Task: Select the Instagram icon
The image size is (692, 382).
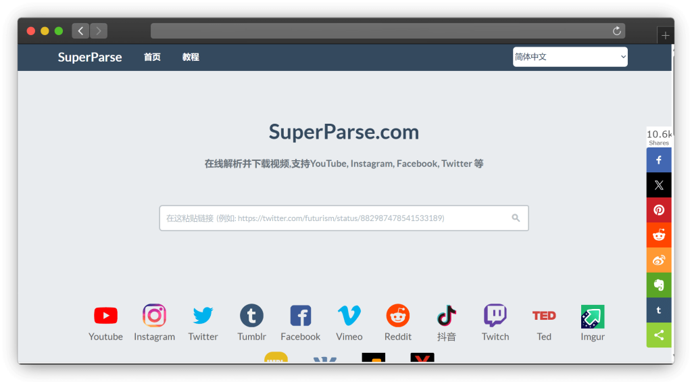Action: 154,316
